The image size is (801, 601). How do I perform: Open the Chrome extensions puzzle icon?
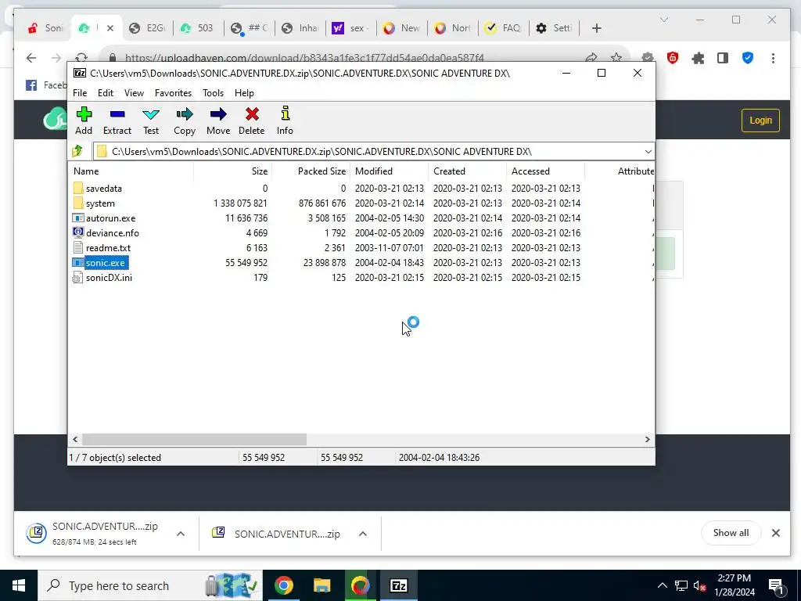tap(698, 58)
